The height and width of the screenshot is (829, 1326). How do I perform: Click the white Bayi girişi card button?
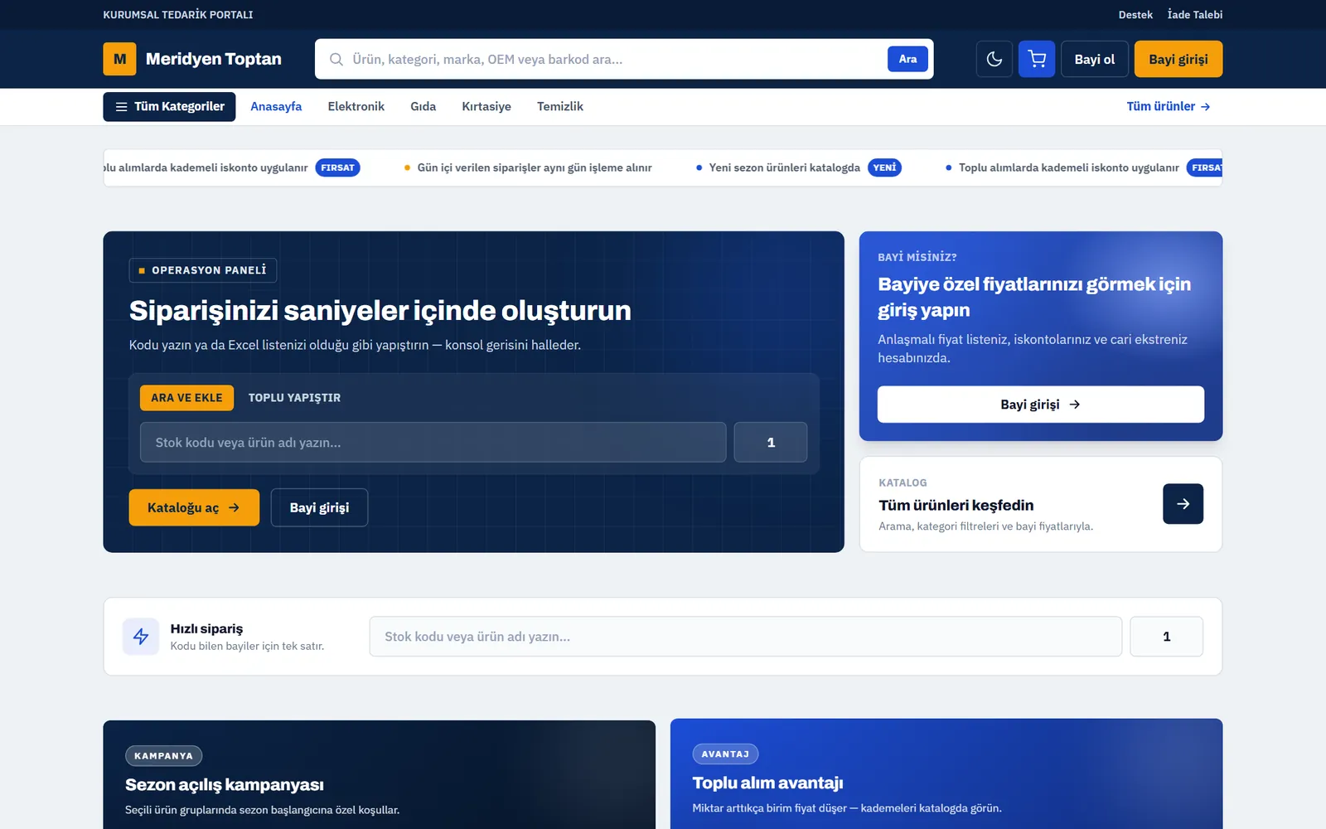tap(1040, 405)
